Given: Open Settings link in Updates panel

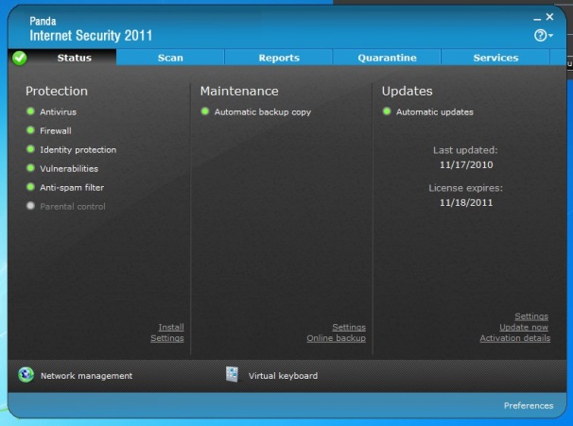Looking at the screenshot, I should [x=531, y=316].
